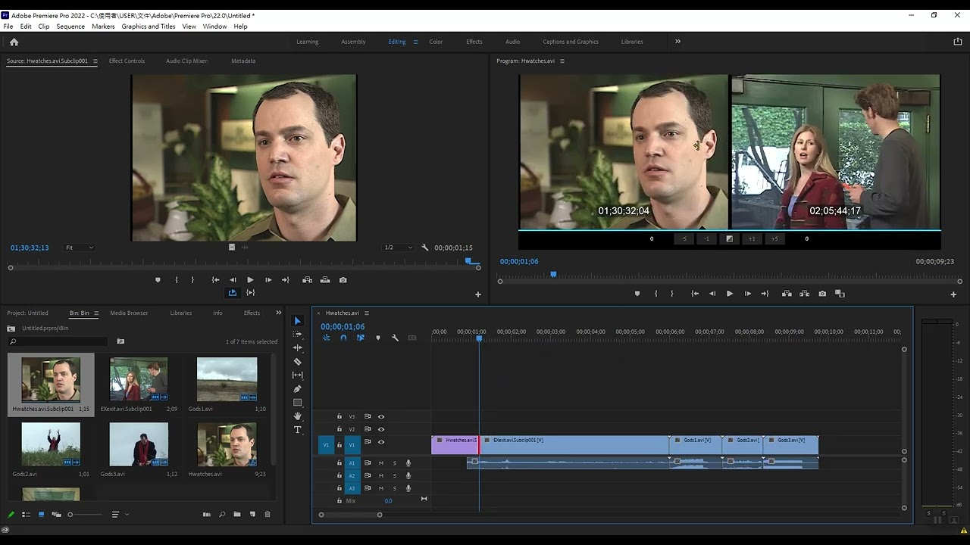Click the Program monitor playhead marker
The height and width of the screenshot is (545, 970).
pyautogui.click(x=553, y=275)
